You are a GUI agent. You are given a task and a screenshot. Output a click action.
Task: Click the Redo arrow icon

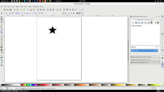tap(24, 10)
